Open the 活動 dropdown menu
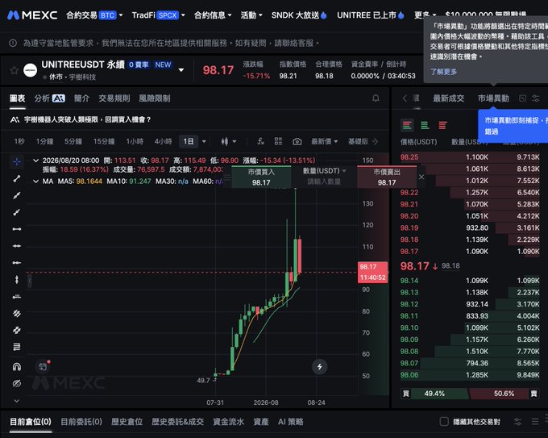Screen dimensions: 548x438 click(x=251, y=15)
